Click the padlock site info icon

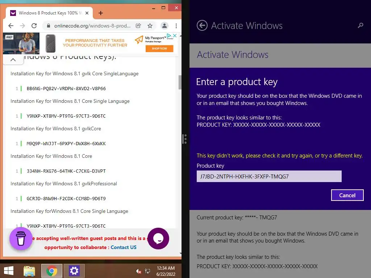49,26
